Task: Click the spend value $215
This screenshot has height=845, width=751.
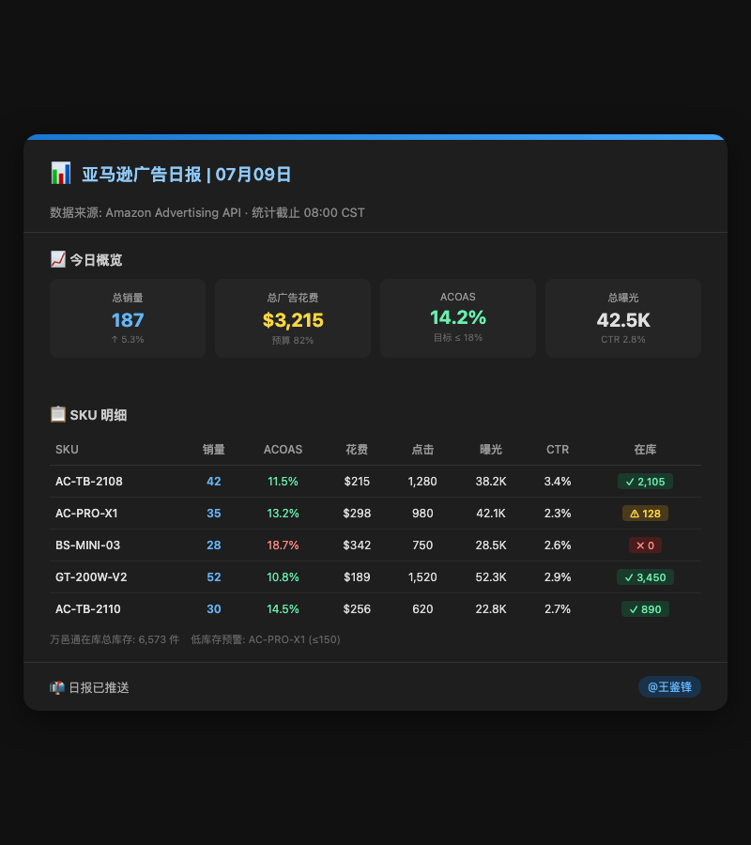Action: tap(357, 482)
